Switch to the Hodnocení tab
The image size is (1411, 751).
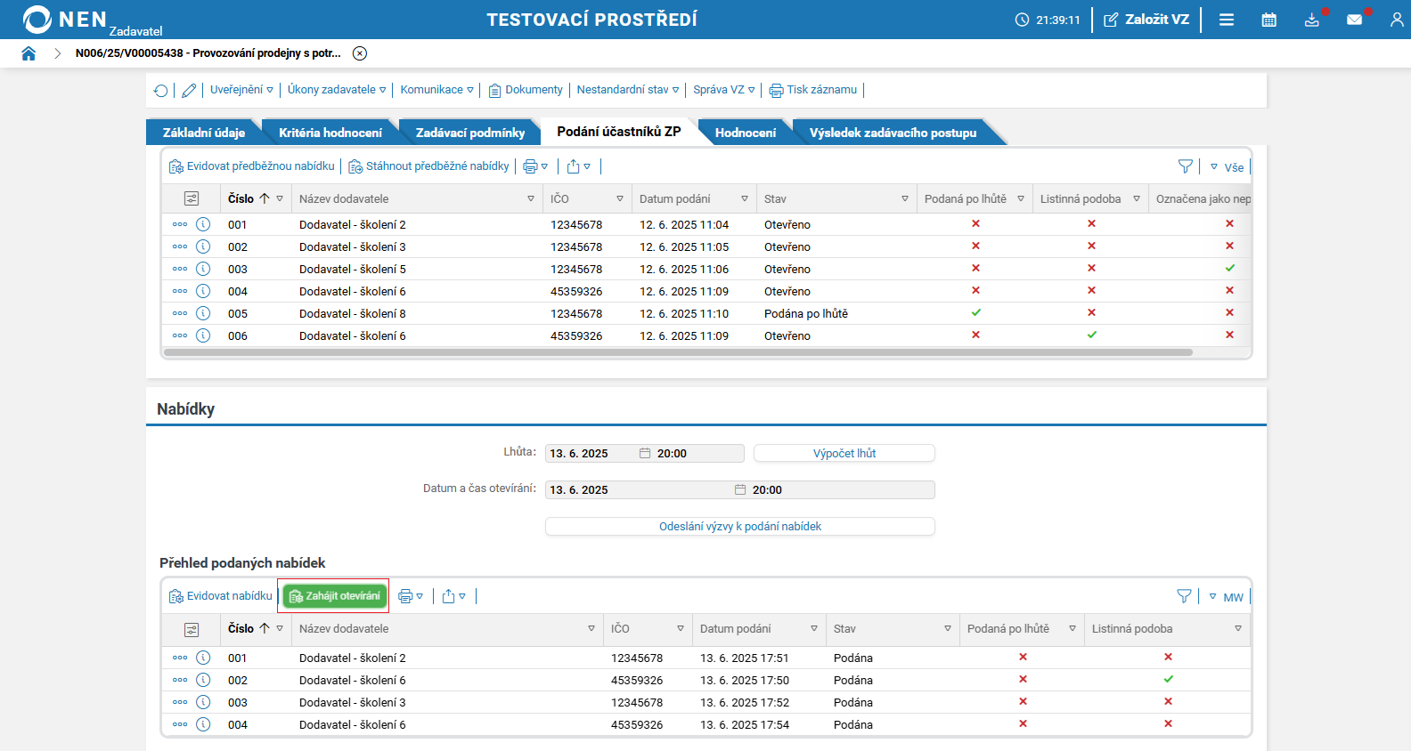tap(745, 133)
